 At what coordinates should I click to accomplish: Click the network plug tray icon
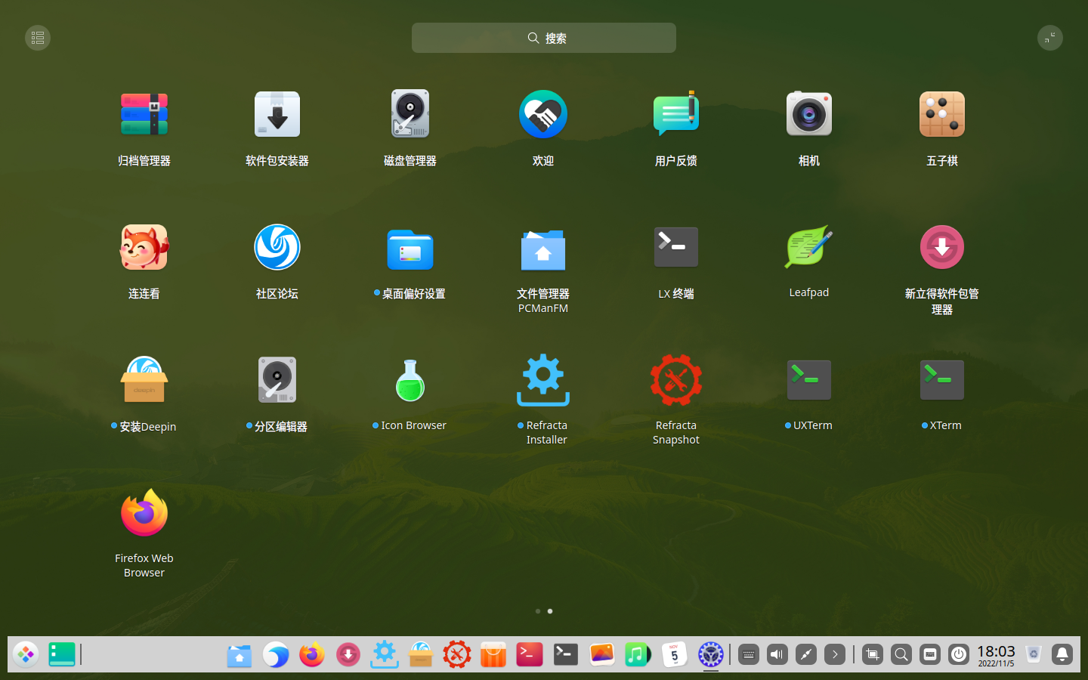click(806, 654)
